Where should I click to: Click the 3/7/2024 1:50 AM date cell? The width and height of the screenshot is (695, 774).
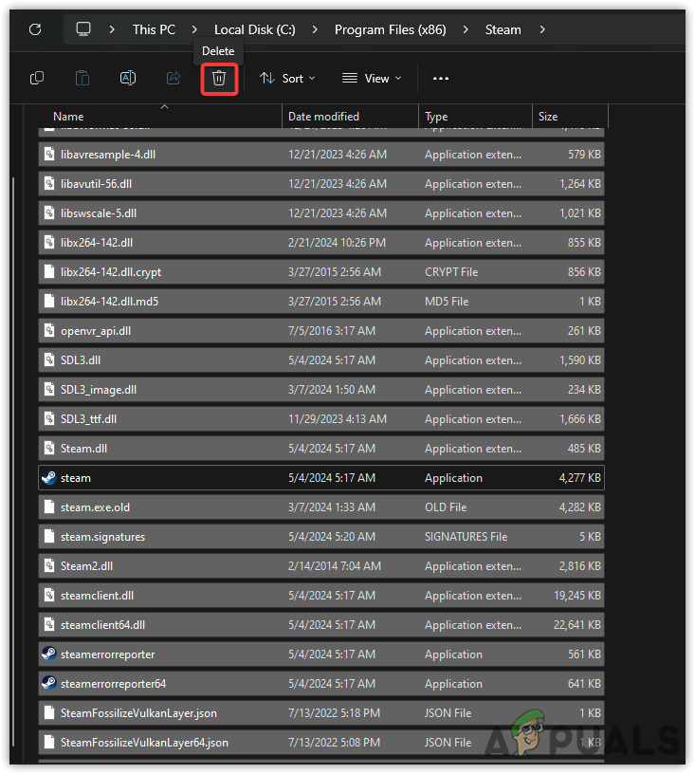[332, 390]
